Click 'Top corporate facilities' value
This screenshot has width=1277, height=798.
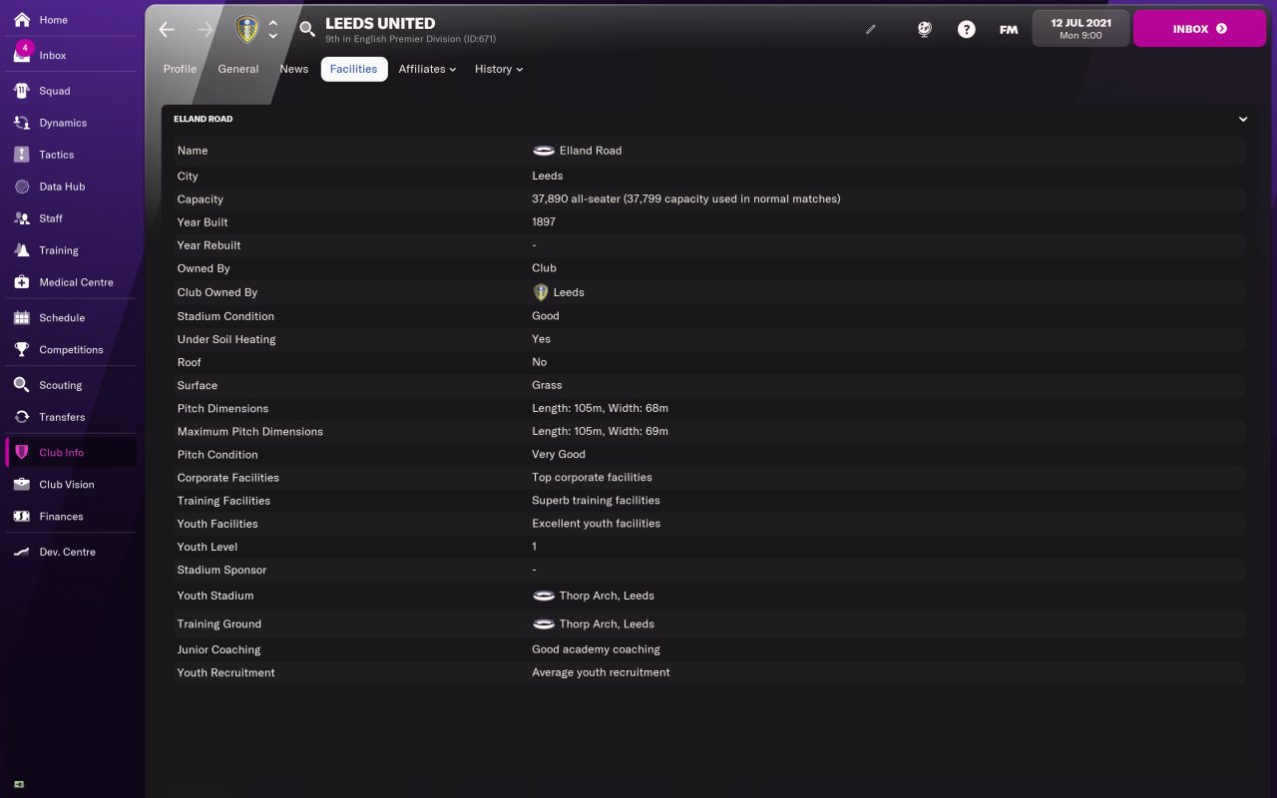point(592,478)
